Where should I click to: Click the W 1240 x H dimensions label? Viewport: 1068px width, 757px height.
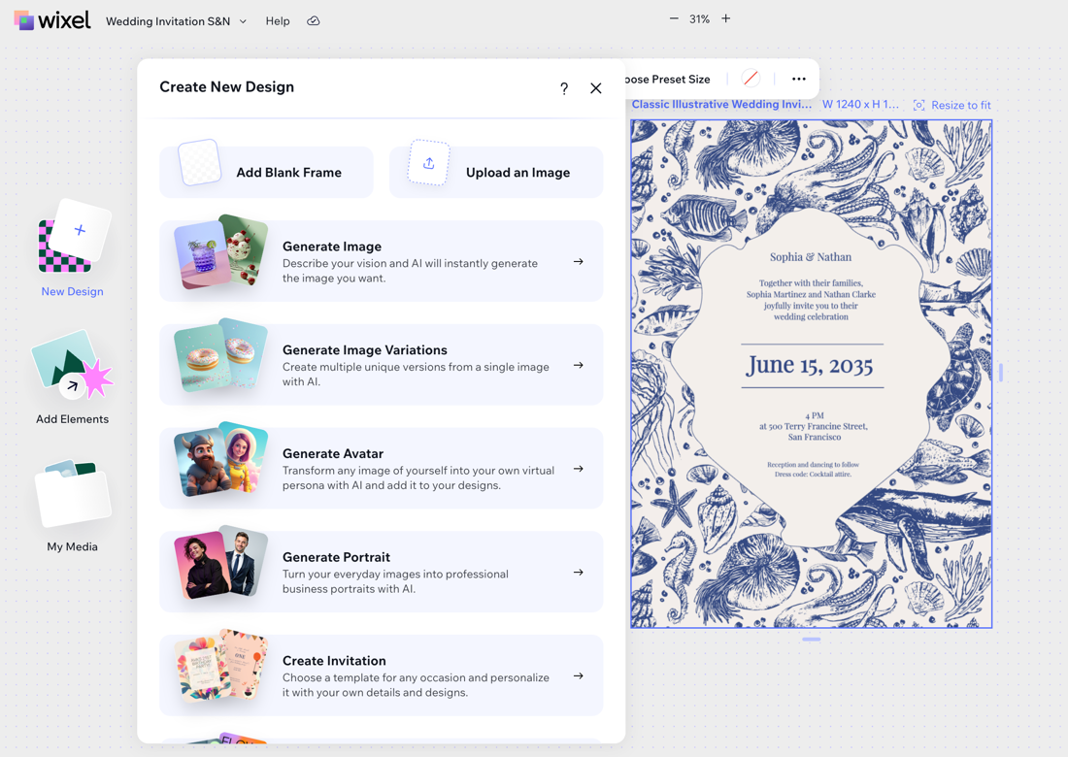pyautogui.click(x=860, y=105)
